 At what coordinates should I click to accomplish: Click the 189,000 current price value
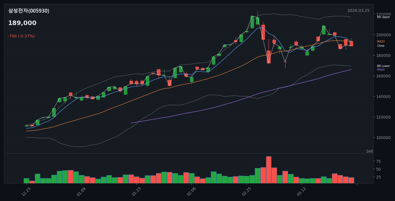pyautogui.click(x=22, y=23)
